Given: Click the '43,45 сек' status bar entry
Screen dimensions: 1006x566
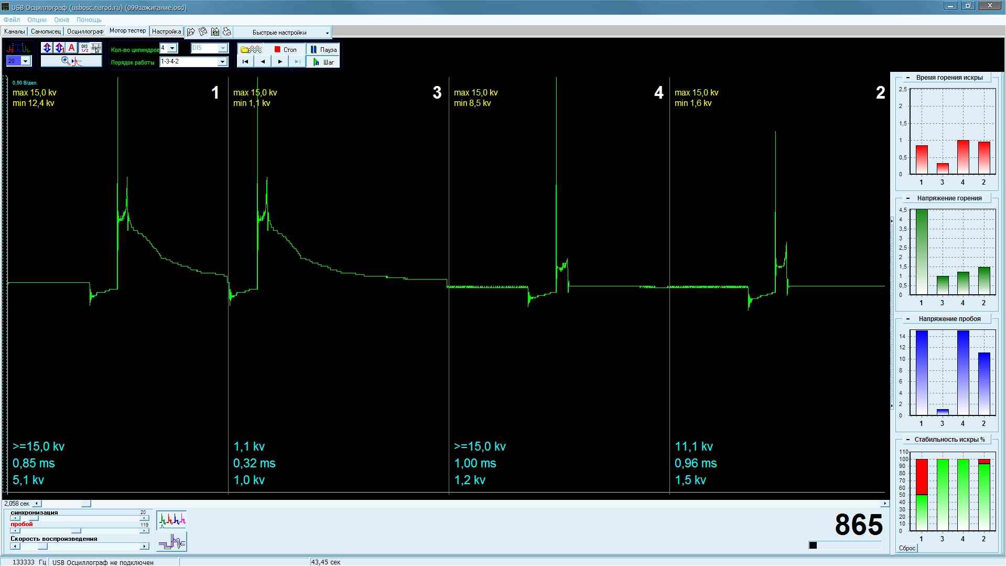Looking at the screenshot, I should pyautogui.click(x=326, y=562).
